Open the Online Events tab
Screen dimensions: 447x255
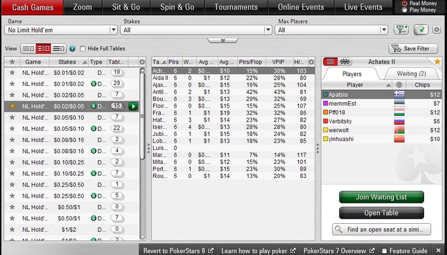[x=301, y=7]
